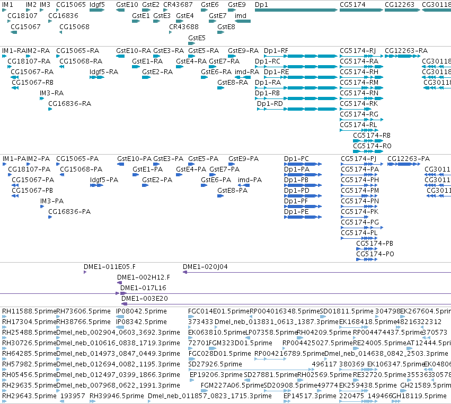Click the RH39946.5prime EST label
The height and width of the screenshot is (404, 451).
(x=117, y=396)
